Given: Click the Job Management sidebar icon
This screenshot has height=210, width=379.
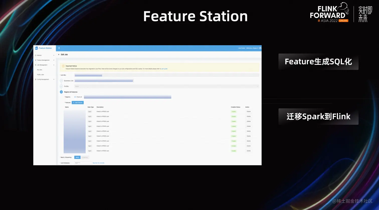Looking at the screenshot, I should click(x=36, y=65).
